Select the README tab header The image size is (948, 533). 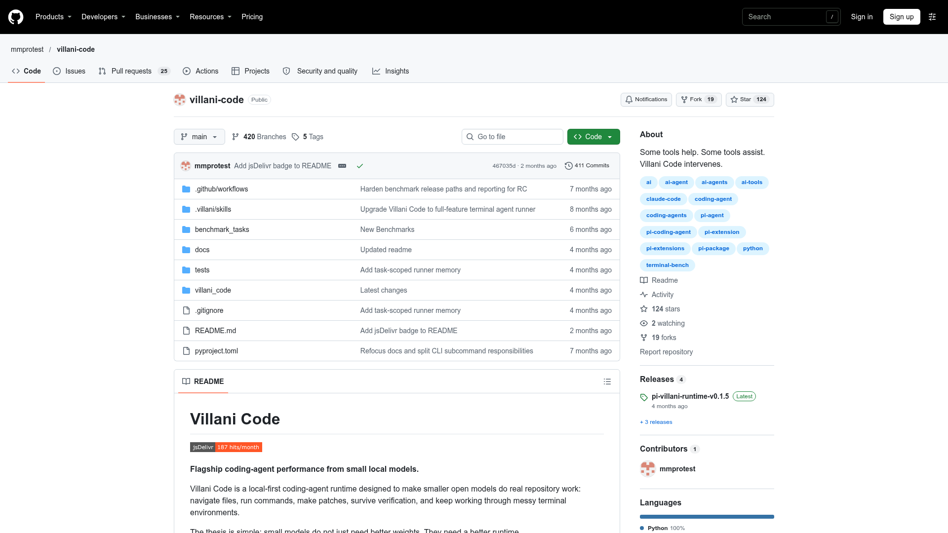(203, 381)
